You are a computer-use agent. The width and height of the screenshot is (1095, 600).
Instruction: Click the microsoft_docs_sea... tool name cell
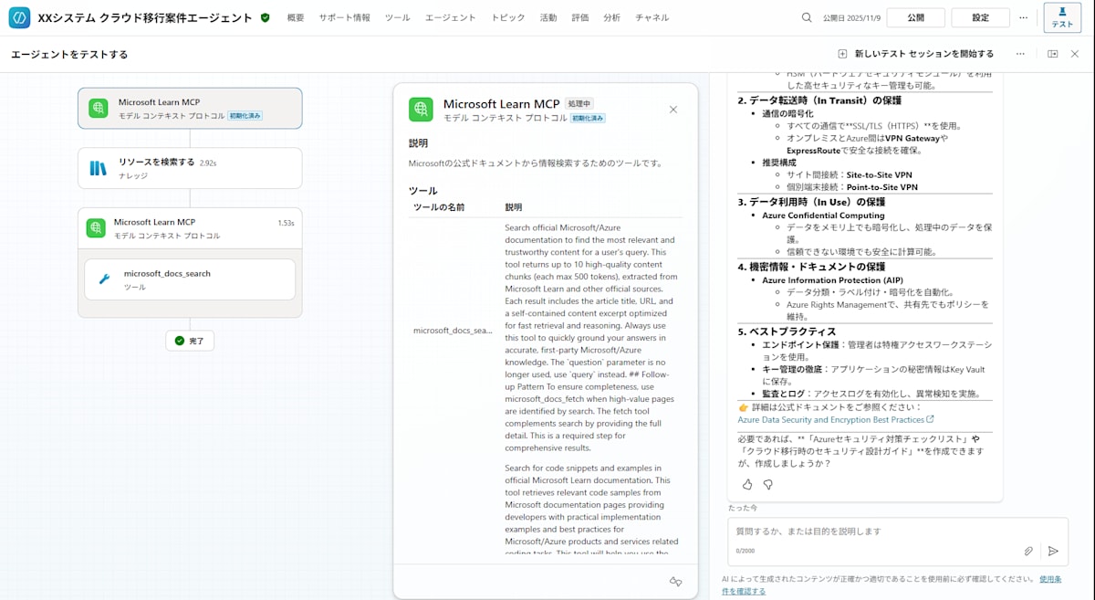pyautogui.click(x=453, y=331)
